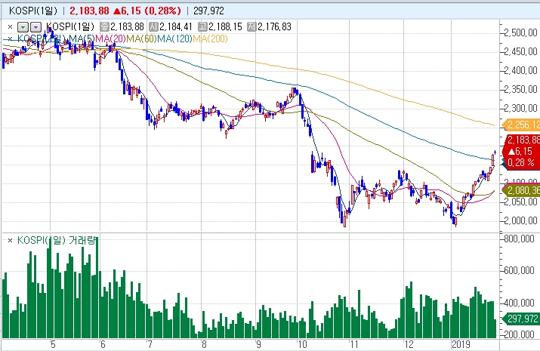This screenshot has height=351, width=540.
Task: Click the orange 2,256 price tag
Action: point(523,125)
